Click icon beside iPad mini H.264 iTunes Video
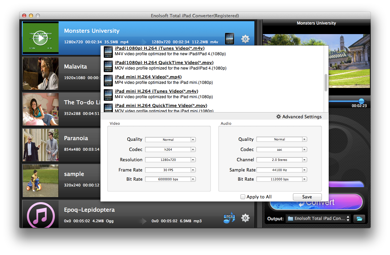 pyautogui.click(x=108, y=95)
